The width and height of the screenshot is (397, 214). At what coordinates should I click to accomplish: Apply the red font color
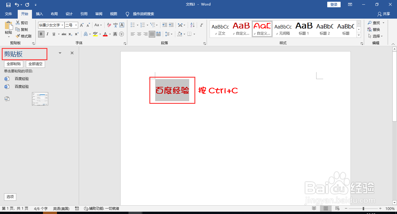[105, 34]
